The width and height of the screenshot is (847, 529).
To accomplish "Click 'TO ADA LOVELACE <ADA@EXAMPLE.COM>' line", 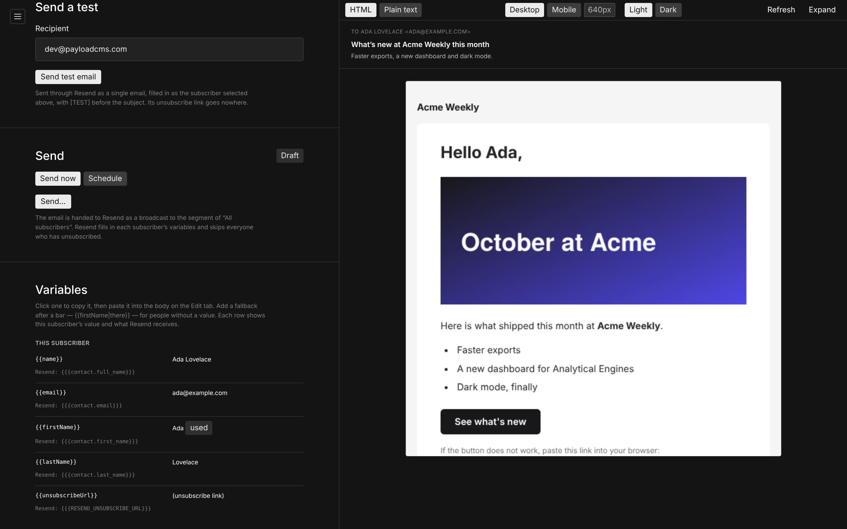I will tap(411, 31).
